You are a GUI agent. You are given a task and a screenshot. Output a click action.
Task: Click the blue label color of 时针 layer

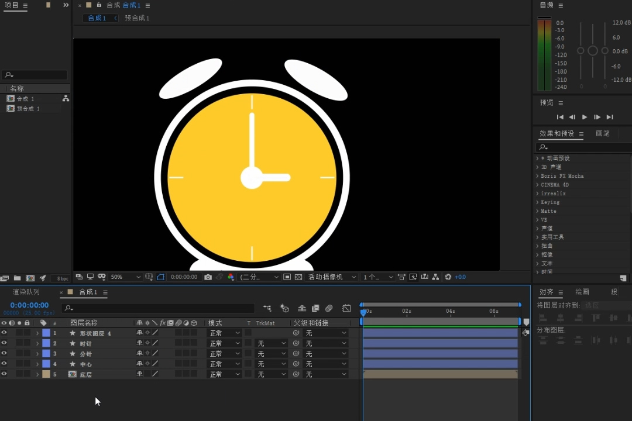46,343
